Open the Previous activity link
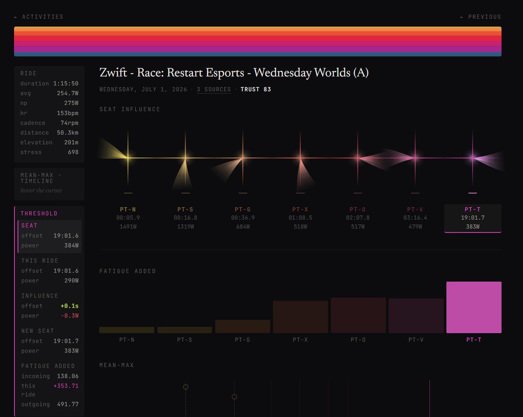This screenshot has width=523, height=417. point(480,17)
